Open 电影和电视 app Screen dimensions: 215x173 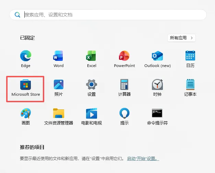click(92, 116)
